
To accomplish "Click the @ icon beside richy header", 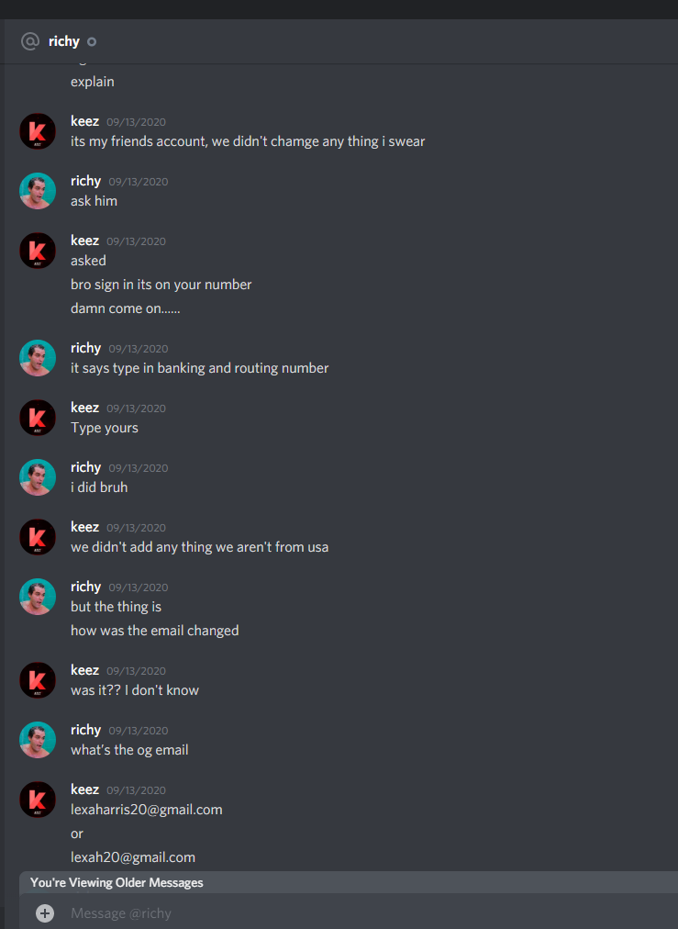I will pyautogui.click(x=30, y=41).
